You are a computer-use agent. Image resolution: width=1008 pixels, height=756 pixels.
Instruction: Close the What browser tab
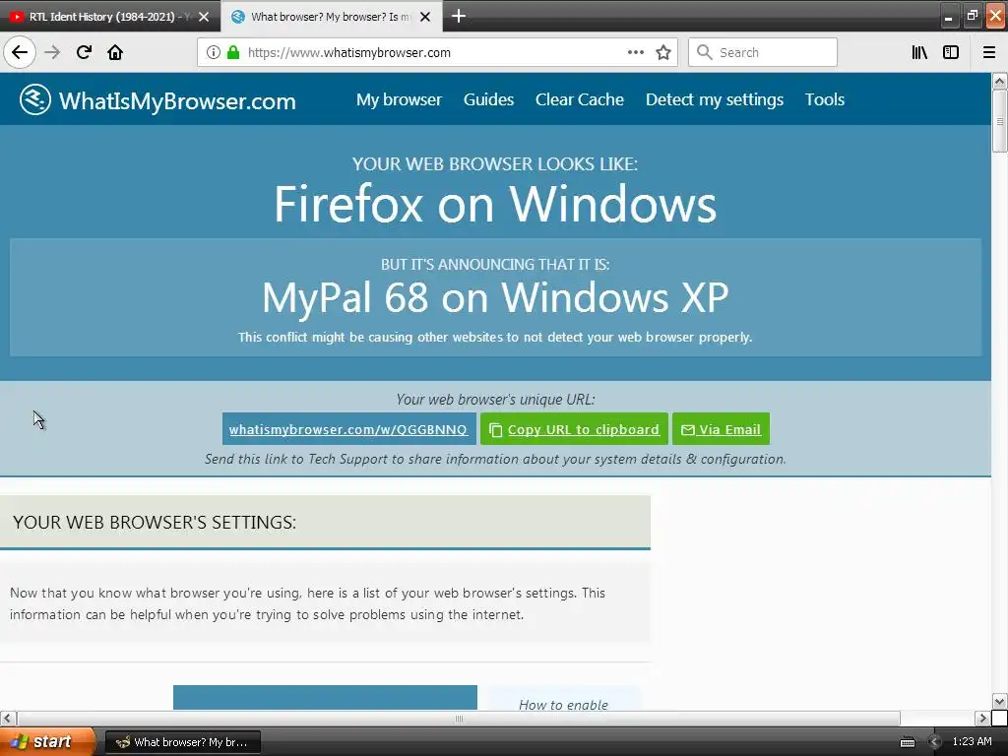[x=425, y=17]
